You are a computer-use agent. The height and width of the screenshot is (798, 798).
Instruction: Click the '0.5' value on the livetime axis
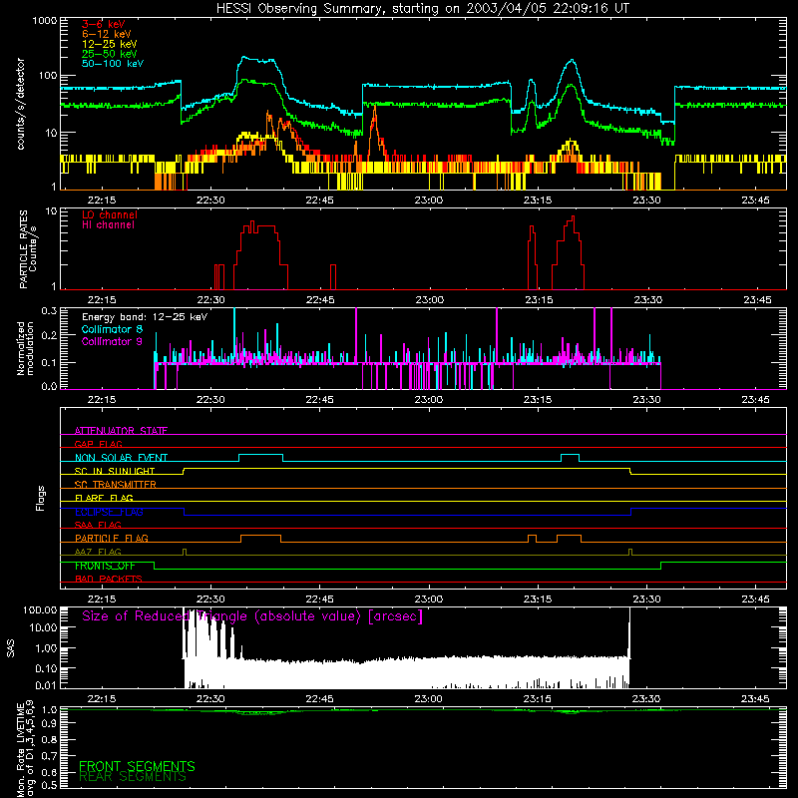point(49,785)
